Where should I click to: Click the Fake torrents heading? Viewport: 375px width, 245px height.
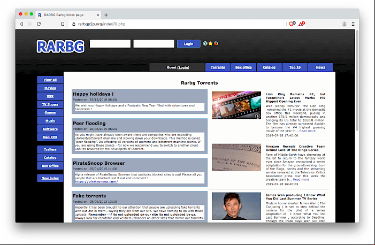click(89, 196)
